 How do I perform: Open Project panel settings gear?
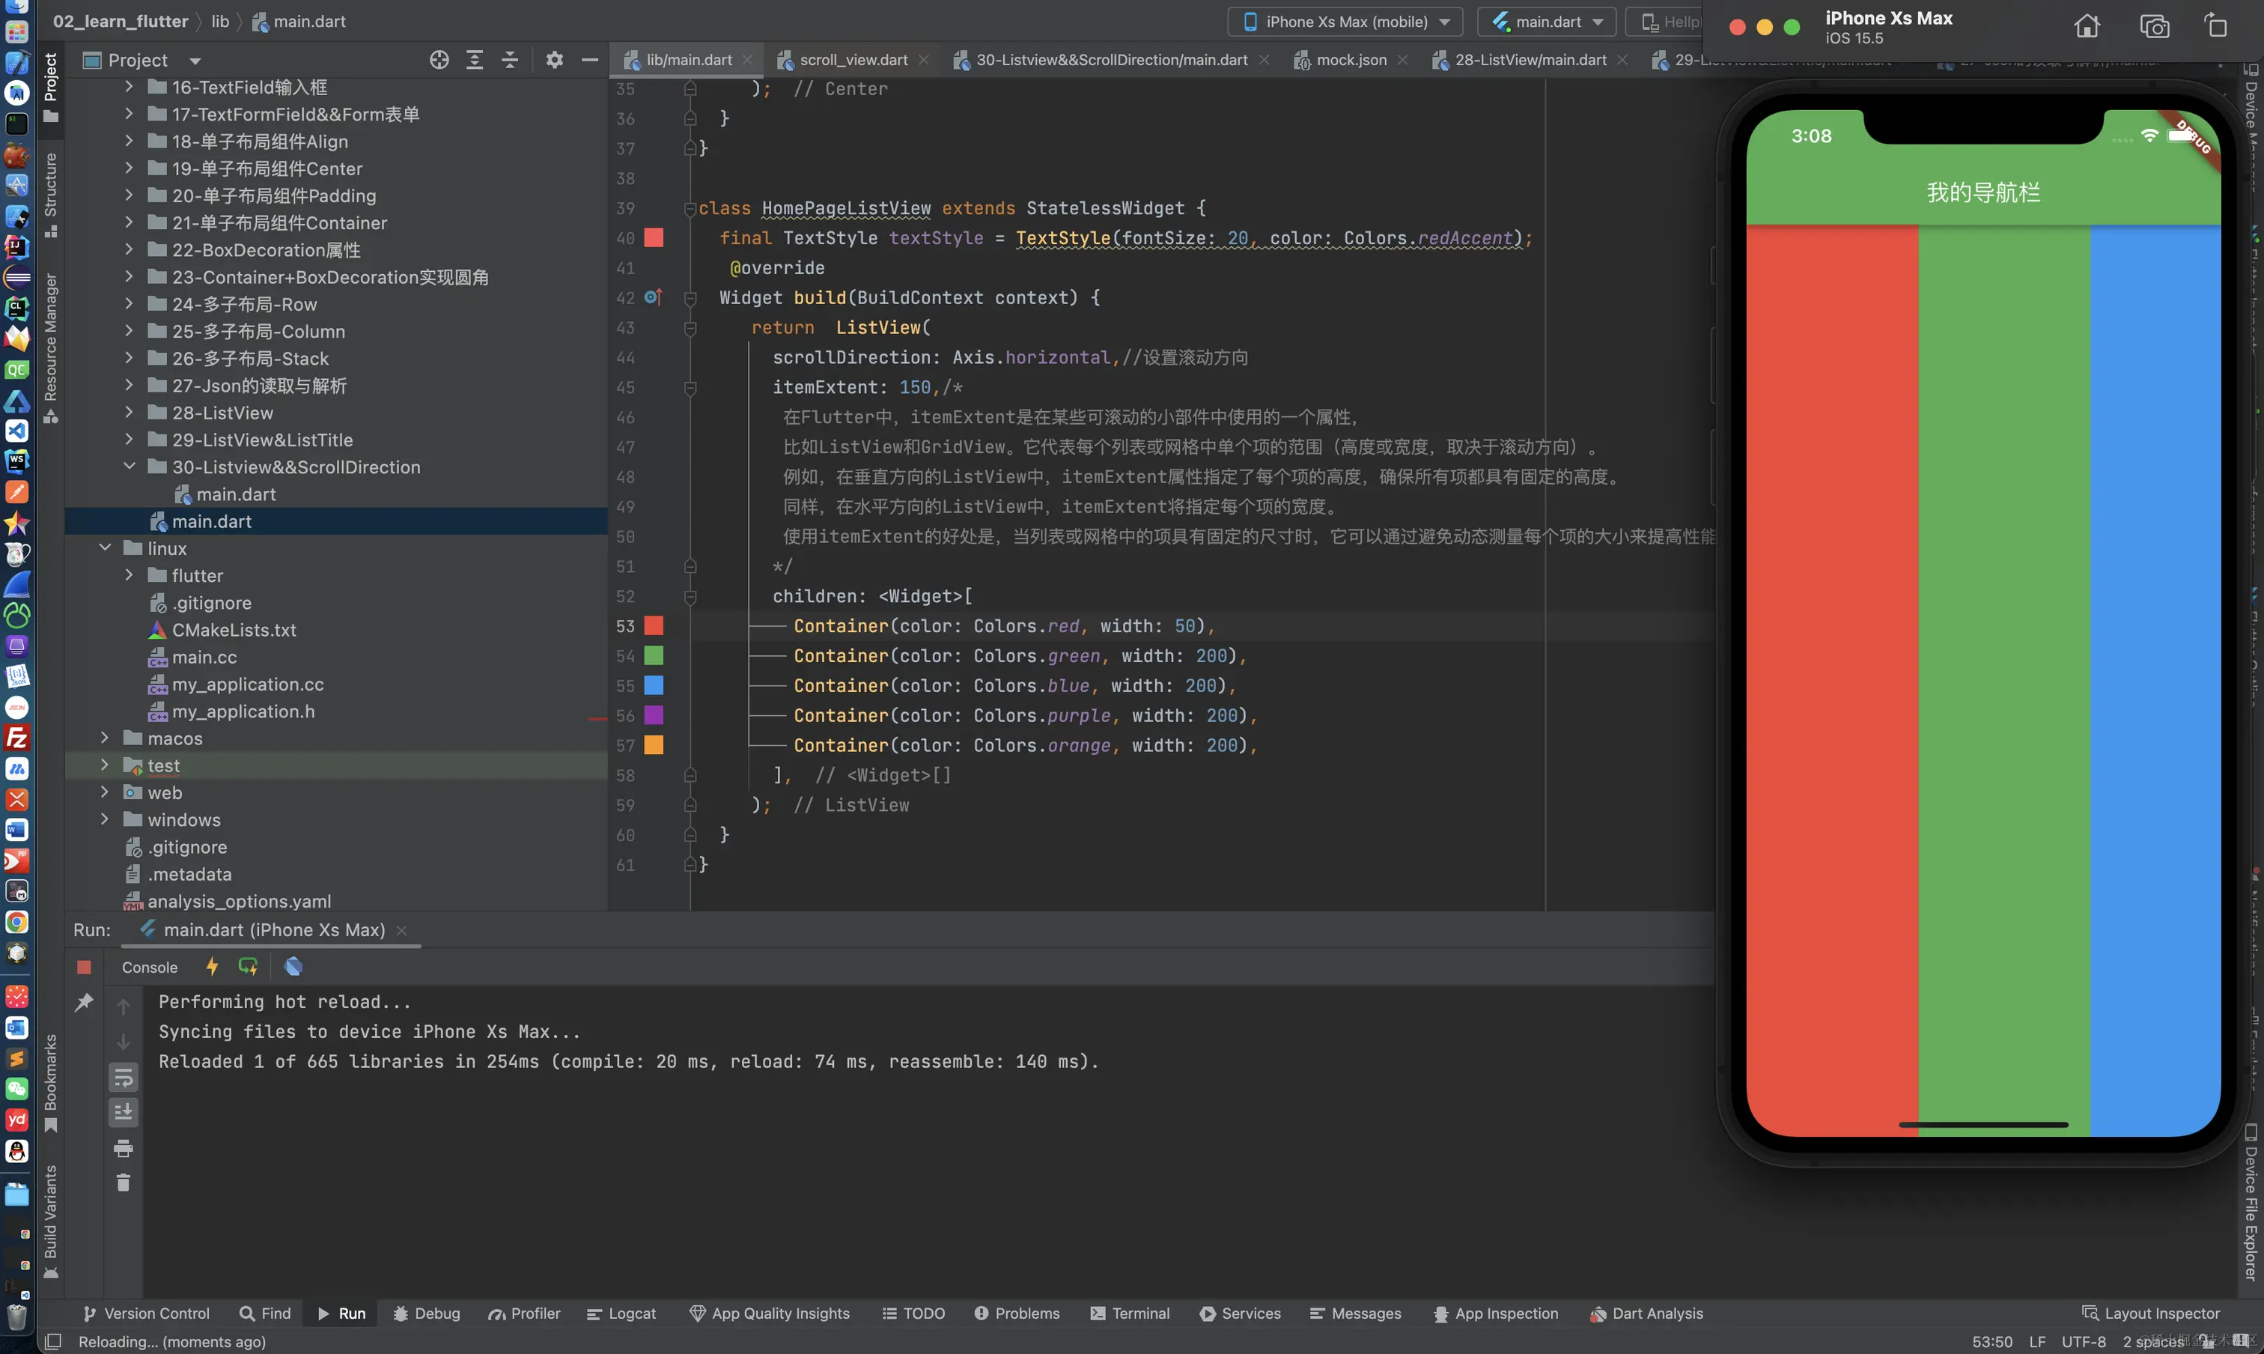point(555,60)
